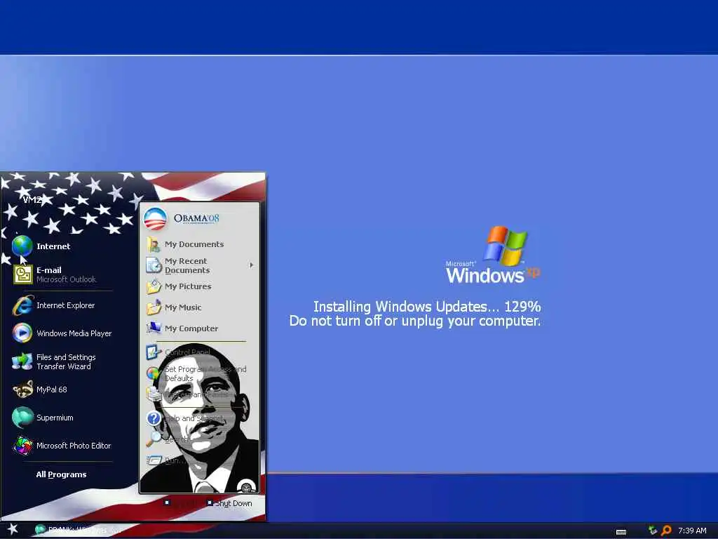Open My Music folder
The image size is (718, 539).
[175, 307]
